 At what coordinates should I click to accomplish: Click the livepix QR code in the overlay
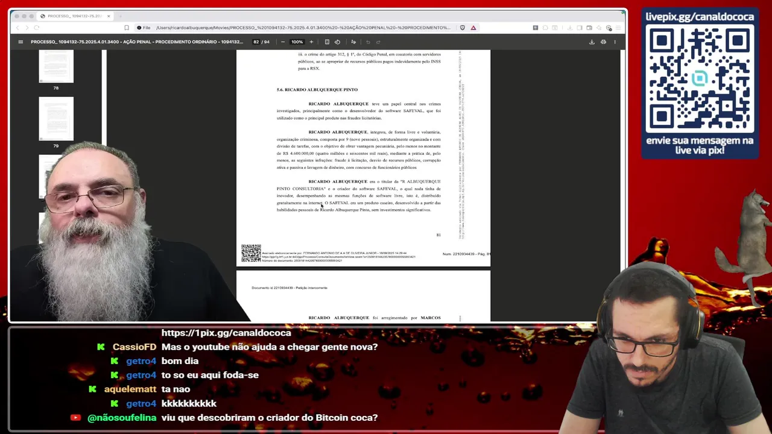pos(700,80)
